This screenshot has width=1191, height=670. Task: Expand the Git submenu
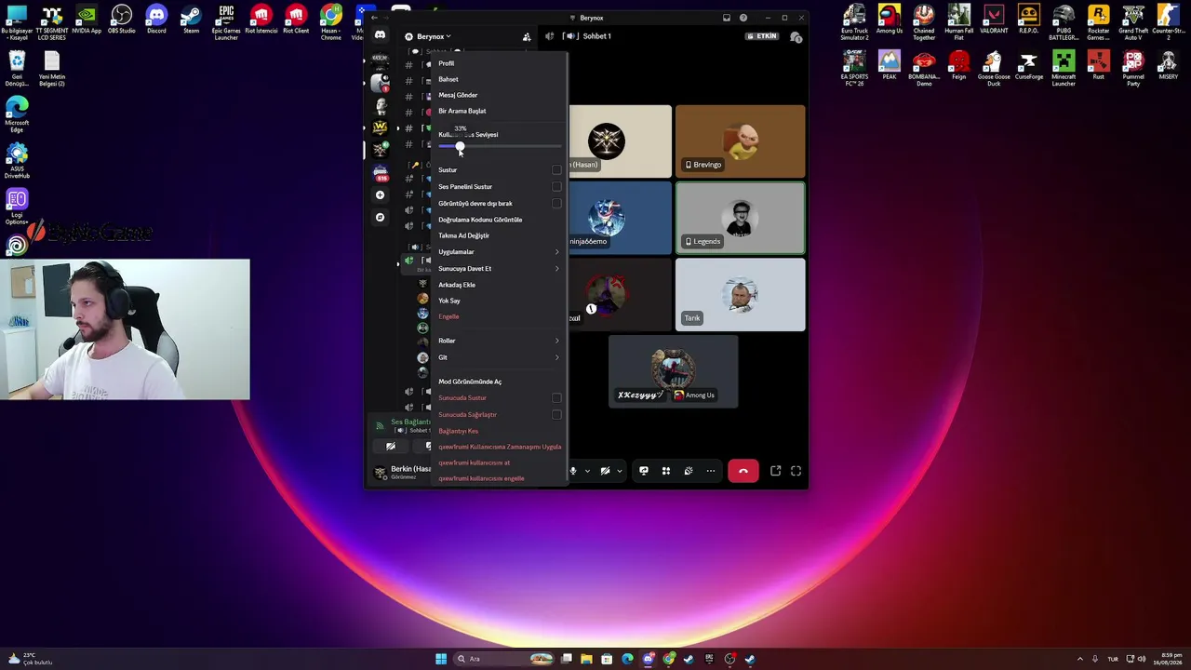tap(499, 357)
